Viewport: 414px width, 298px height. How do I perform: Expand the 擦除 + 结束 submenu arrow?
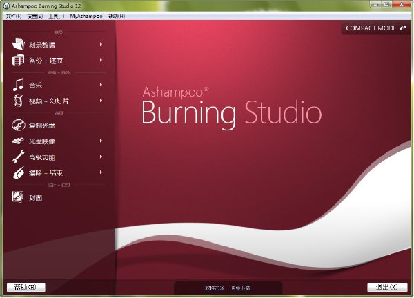click(101, 172)
